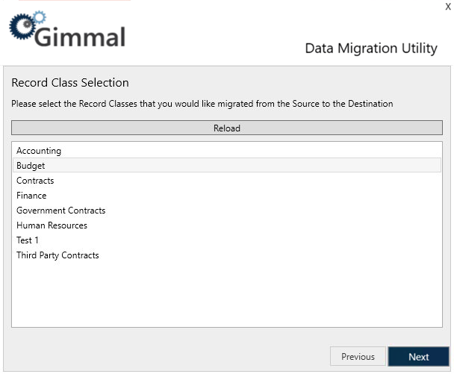Click the Data Migration Utility title

click(371, 49)
